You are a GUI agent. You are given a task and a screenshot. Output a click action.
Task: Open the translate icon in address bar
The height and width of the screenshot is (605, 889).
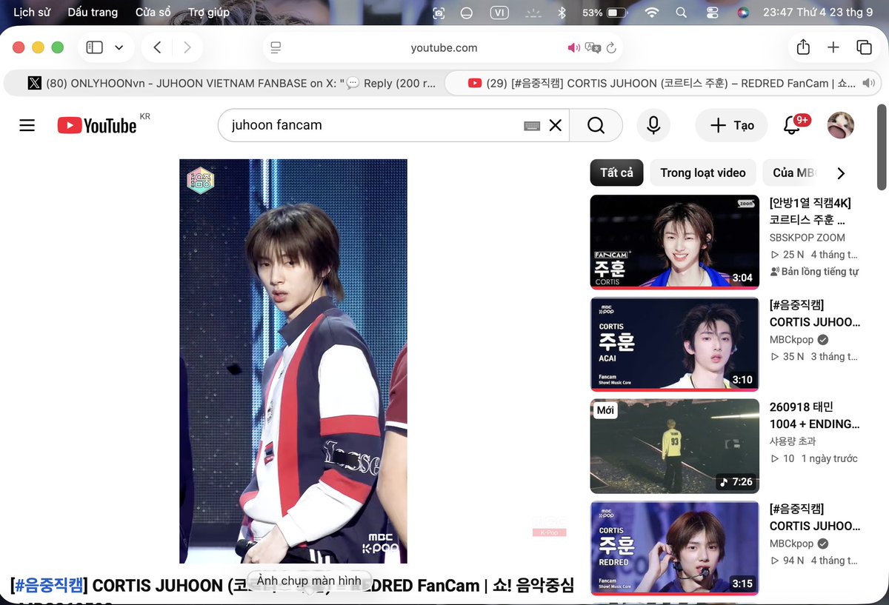[x=593, y=47]
